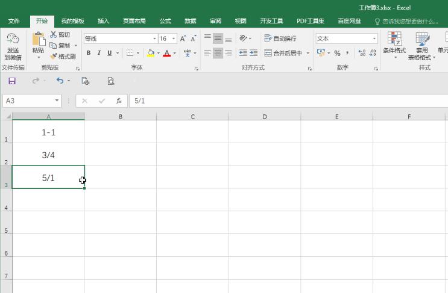Image resolution: width=448 pixels, height=293 pixels.
Task: Open Conditional Formatting icon
Action: [394, 39]
